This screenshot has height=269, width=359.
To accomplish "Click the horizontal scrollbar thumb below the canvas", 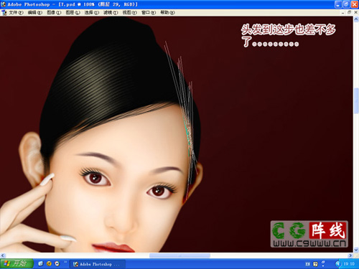I will point(179,255).
